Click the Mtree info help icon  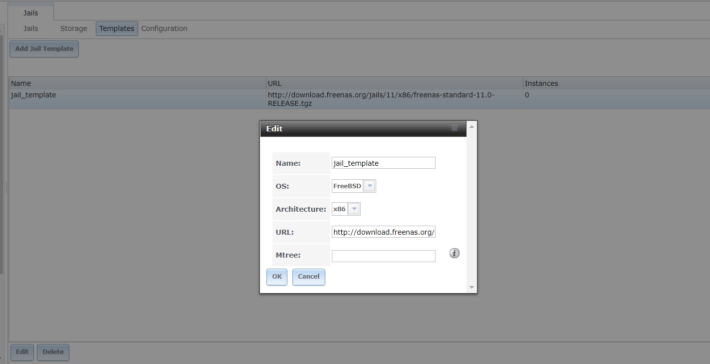[x=454, y=254]
